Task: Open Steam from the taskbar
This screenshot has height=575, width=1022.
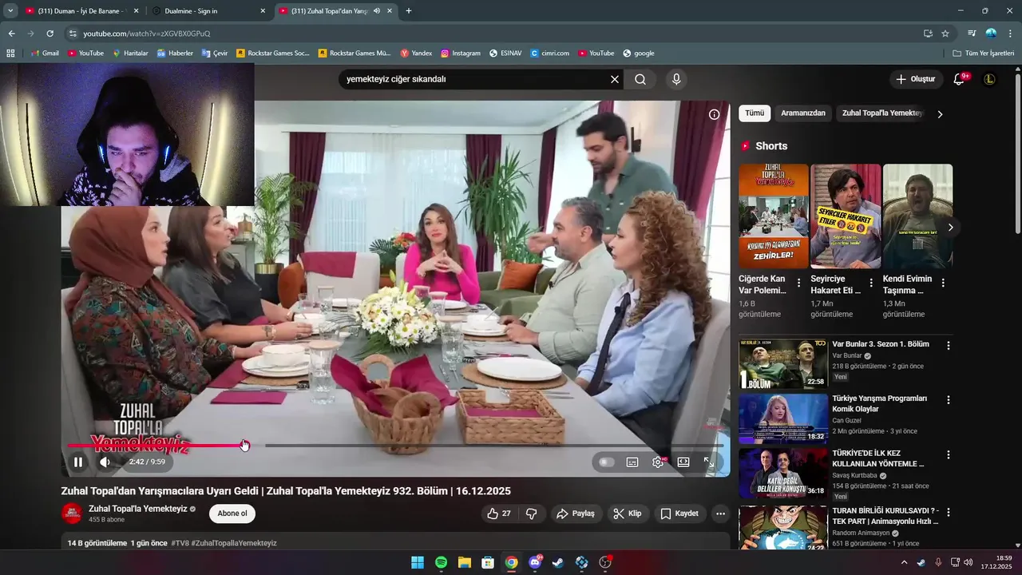Action: [x=558, y=562]
